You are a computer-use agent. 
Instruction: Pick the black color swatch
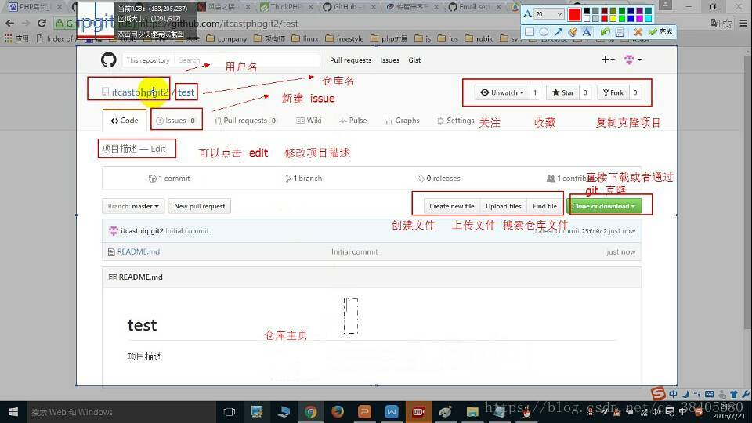(x=587, y=11)
